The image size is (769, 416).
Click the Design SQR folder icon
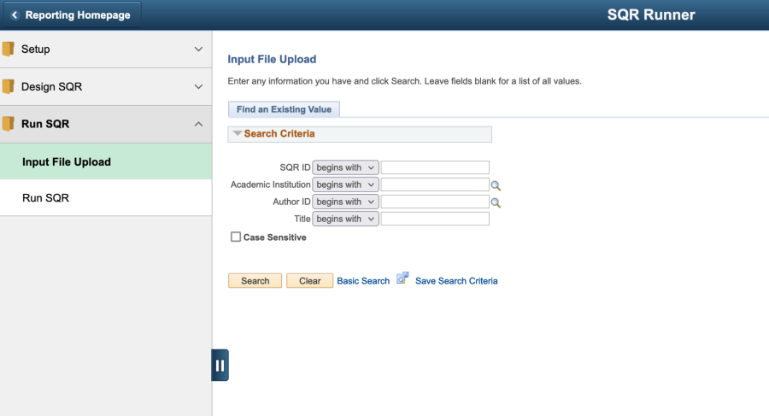click(9, 86)
